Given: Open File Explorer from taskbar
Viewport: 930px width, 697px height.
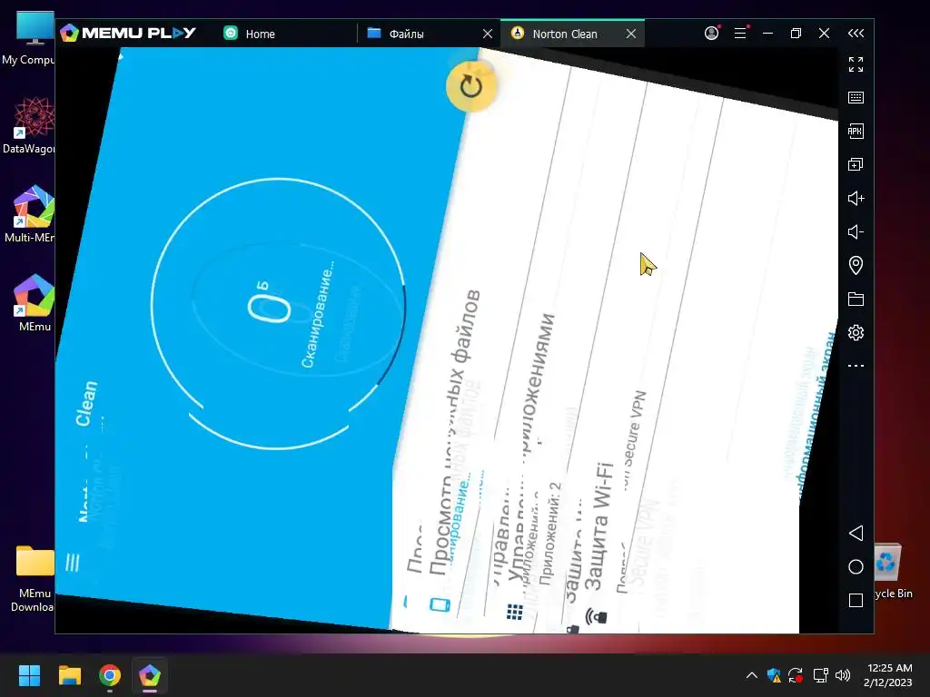Looking at the screenshot, I should tap(69, 675).
